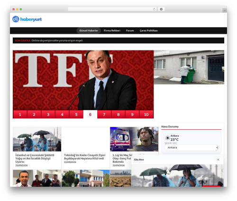Screen dimensions: 237x201
Task: Click the 23/09/2026 date text
Action: [x=21, y=165]
